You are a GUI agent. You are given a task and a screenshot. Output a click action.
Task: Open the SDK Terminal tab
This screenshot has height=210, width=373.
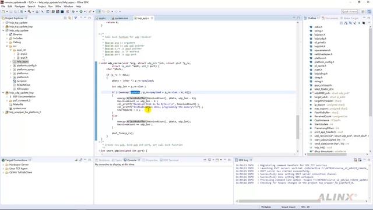(x=169, y=160)
